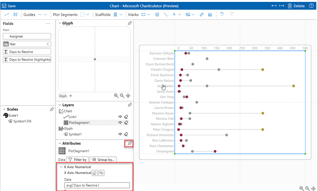Click the Undo icon

221,14
